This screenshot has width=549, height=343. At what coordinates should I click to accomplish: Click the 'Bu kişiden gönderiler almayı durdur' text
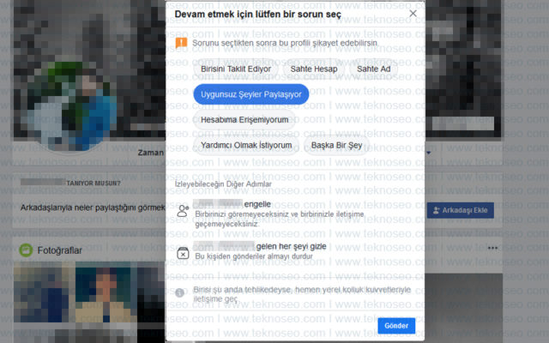click(x=254, y=256)
